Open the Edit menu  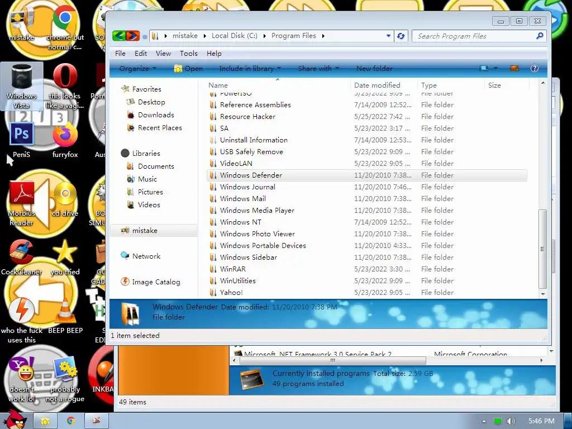click(x=140, y=53)
